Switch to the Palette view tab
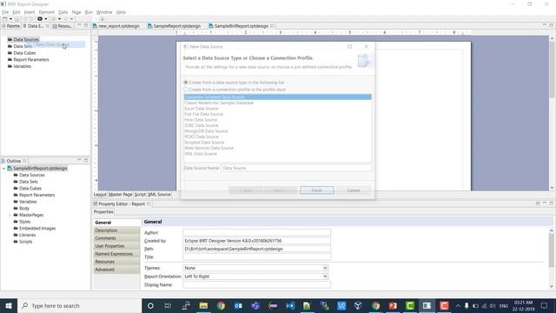This screenshot has height=313, width=556. (x=11, y=26)
